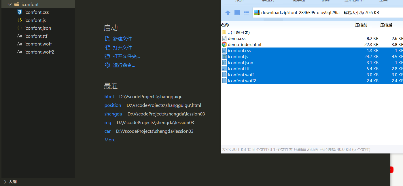This screenshot has width=403, height=186.
Task: Sort archive files by 名称 column header
Action: pyautogui.click(x=225, y=25)
